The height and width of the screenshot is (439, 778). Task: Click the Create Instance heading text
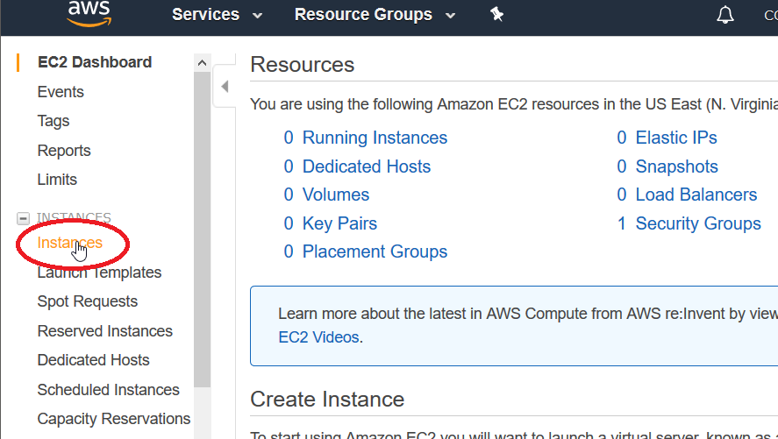[327, 400]
